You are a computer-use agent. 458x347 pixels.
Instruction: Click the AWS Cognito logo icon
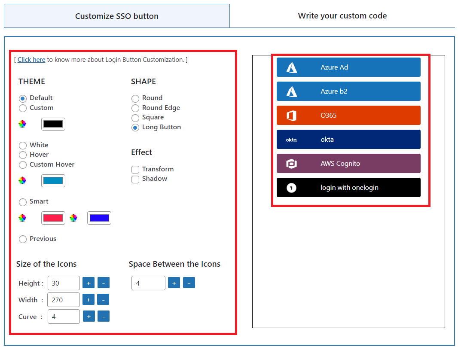coord(291,164)
